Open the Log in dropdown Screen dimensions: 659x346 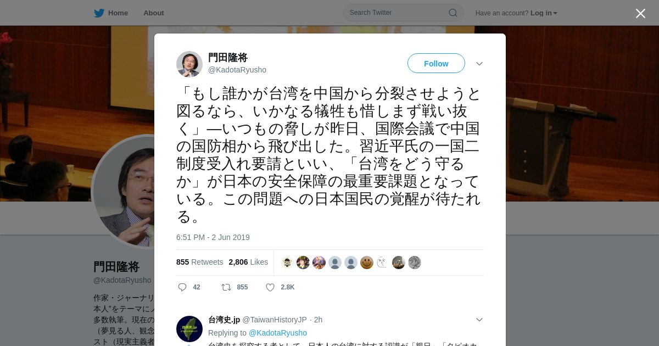[544, 13]
